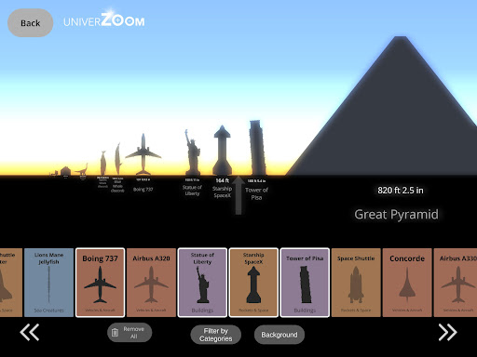Open the Background options
The width and height of the screenshot is (477, 357).
pos(279,335)
